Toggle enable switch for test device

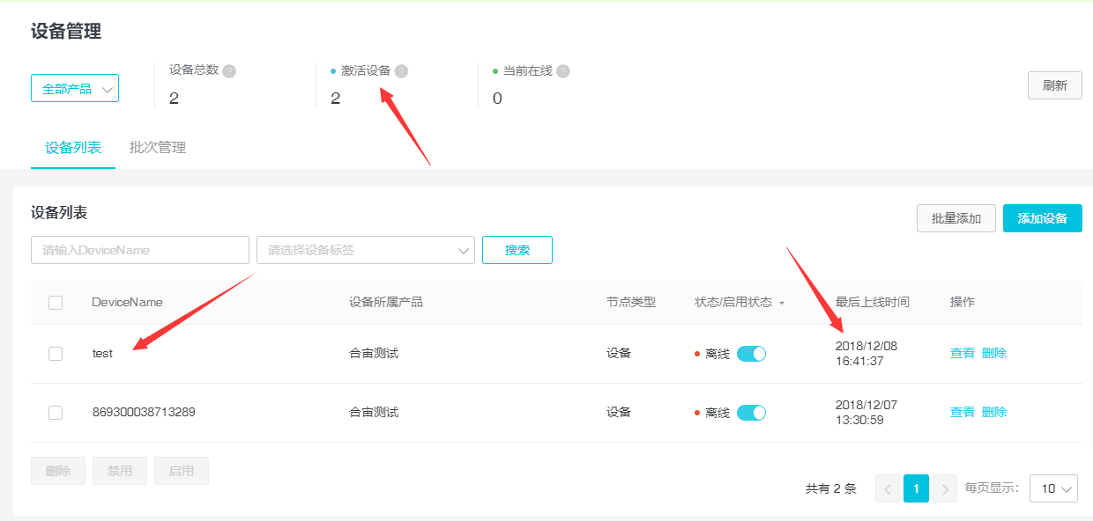tap(751, 354)
